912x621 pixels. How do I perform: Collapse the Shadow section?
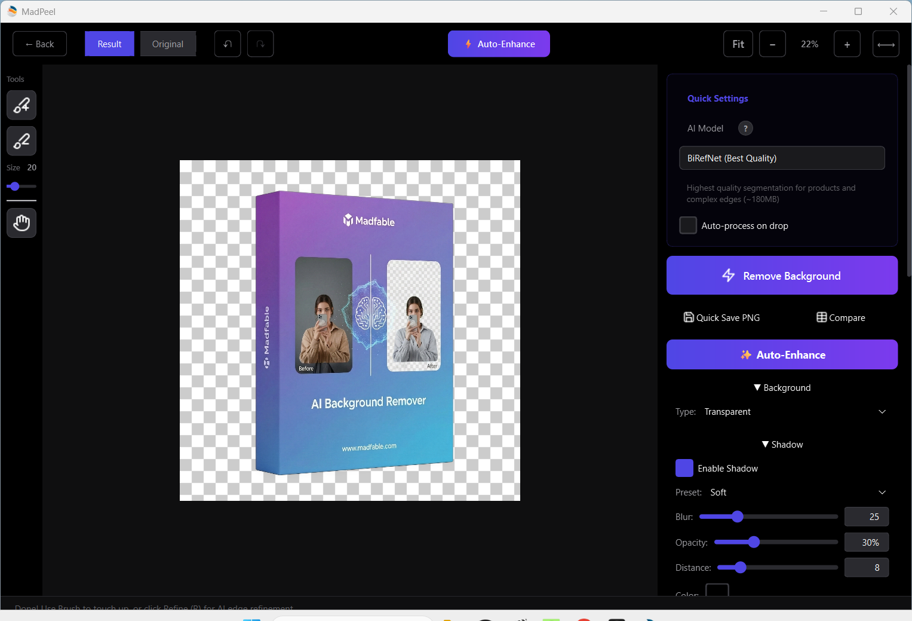[782, 445]
